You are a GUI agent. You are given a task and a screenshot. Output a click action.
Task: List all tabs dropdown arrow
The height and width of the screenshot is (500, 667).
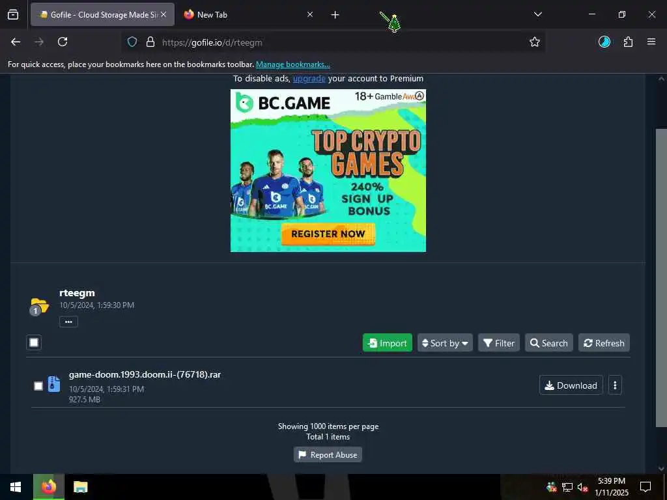click(537, 14)
